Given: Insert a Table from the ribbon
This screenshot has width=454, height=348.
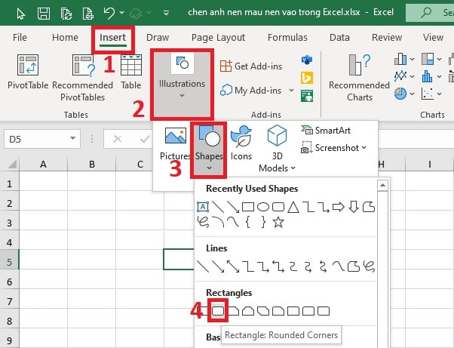Looking at the screenshot, I should tap(131, 72).
